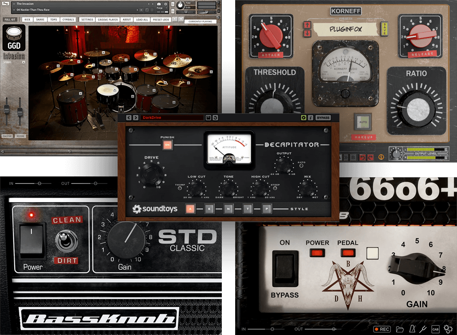457x335 pixels.
Task: Open the Stereo dropdown under Invasion logo
Action: 24,62
